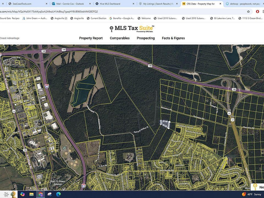Bookmark this page with the star icon
Image resolution: width=264 pixels, height=198 pixels.
pos(248,12)
